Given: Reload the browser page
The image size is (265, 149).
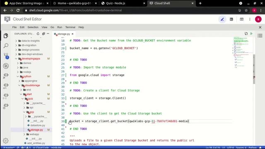Looking at the screenshot, I should pyautogui.click(x=18, y=10).
